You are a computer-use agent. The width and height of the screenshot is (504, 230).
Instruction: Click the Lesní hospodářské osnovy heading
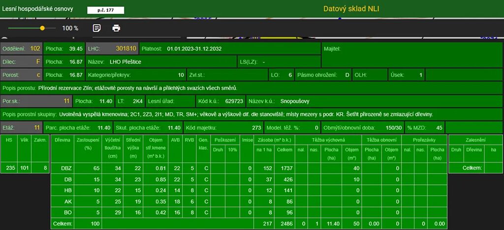[39, 9]
